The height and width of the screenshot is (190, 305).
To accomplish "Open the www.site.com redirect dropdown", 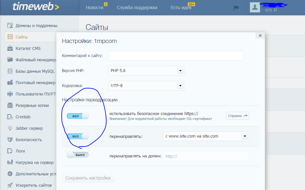I will pyautogui.click(x=206, y=136).
